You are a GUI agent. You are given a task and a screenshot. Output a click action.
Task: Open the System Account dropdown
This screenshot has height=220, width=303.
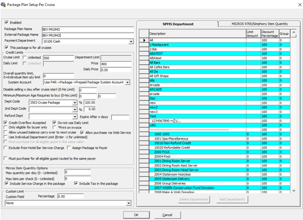point(128,82)
